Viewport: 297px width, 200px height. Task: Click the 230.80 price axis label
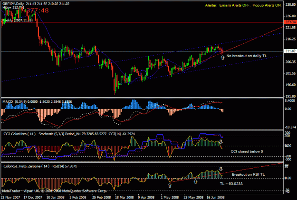pyautogui.click(x=290, y=5)
